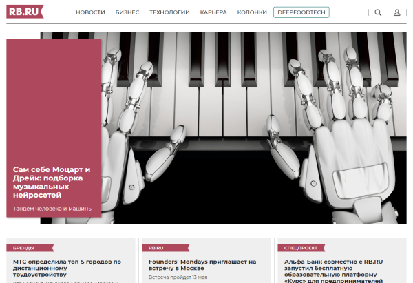Open headline Сам себе Моцарт и Дрейк
This screenshot has height=283, width=413.
click(x=52, y=182)
